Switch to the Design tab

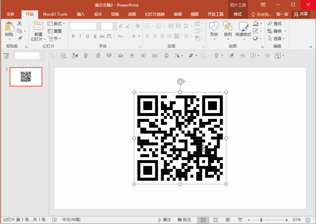click(98, 14)
